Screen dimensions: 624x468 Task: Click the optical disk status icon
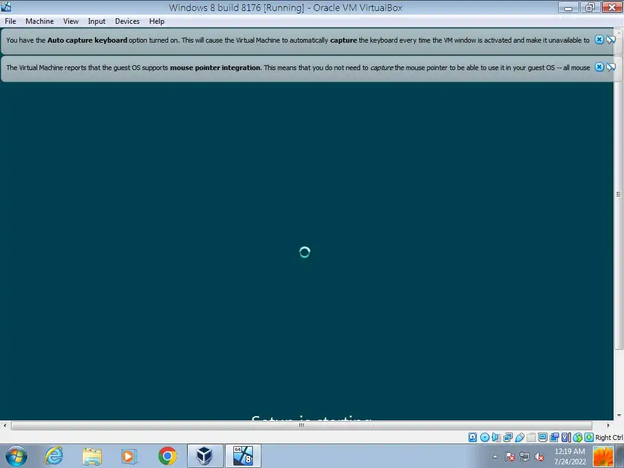484,438
